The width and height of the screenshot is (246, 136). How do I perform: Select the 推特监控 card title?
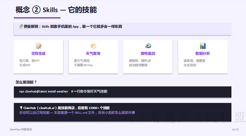148,54
